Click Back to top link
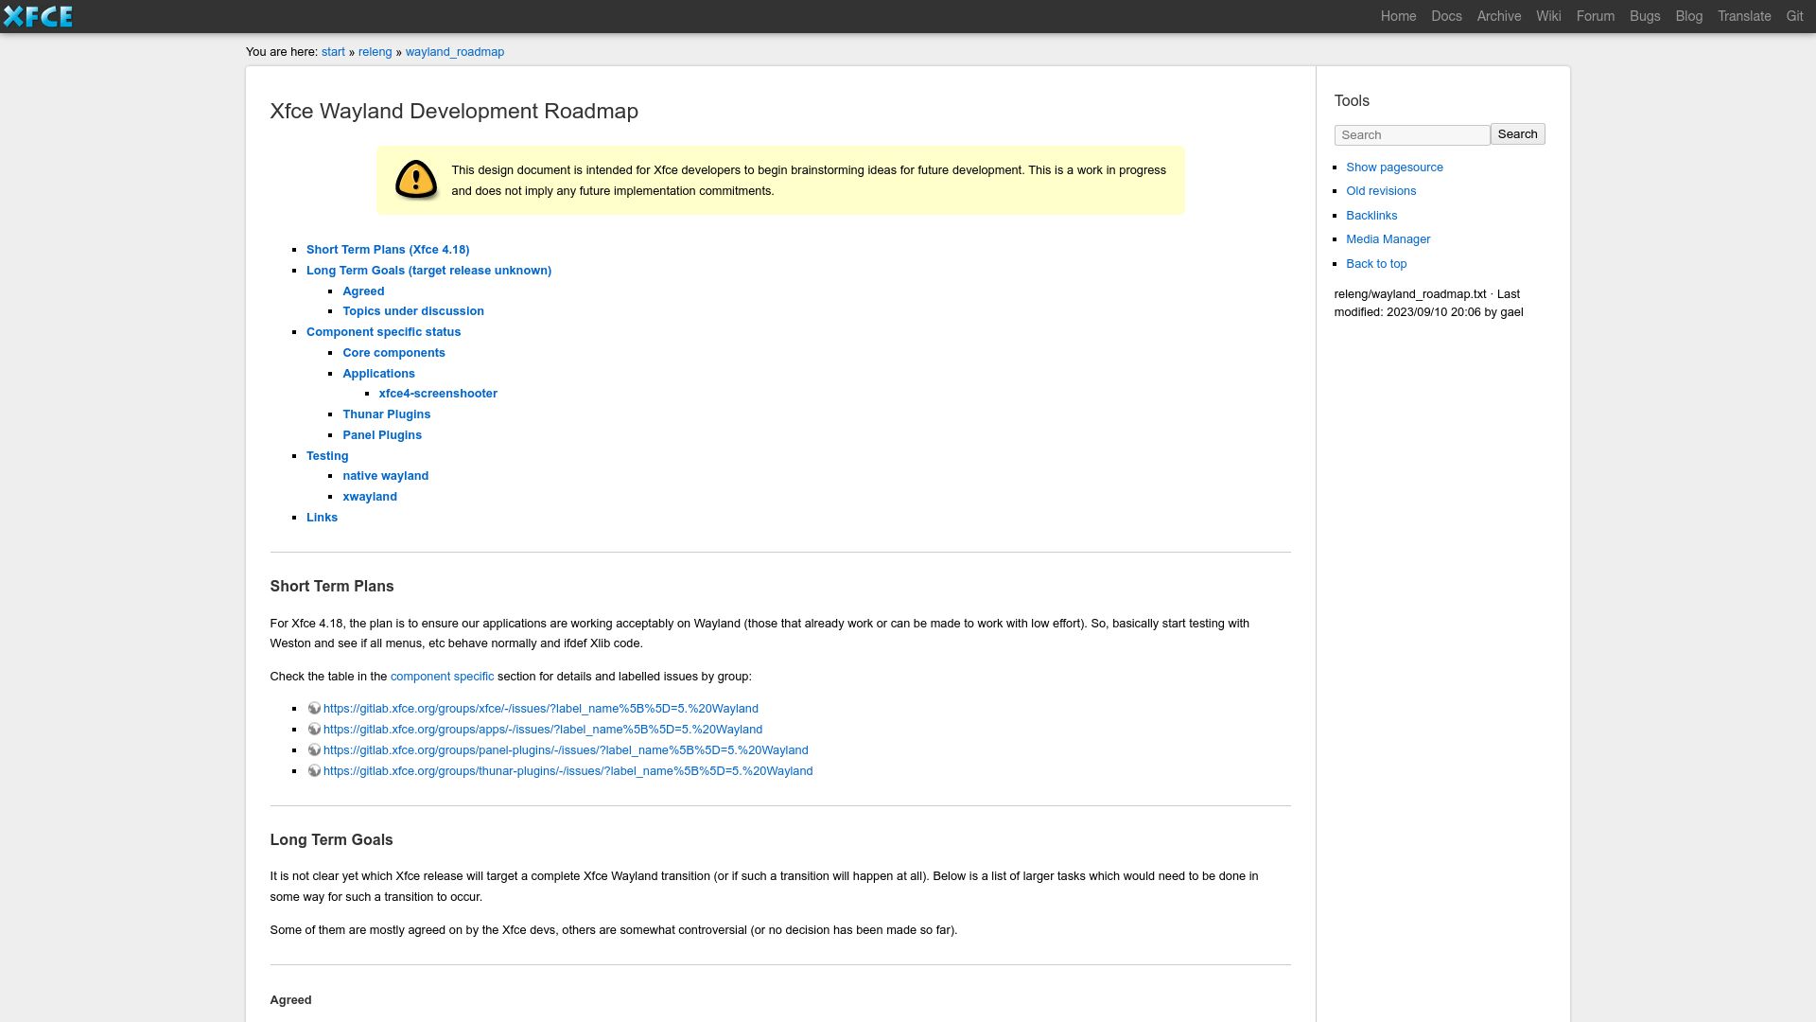The width and height of the screenshot is (1816, 1022). point(1376,264)
